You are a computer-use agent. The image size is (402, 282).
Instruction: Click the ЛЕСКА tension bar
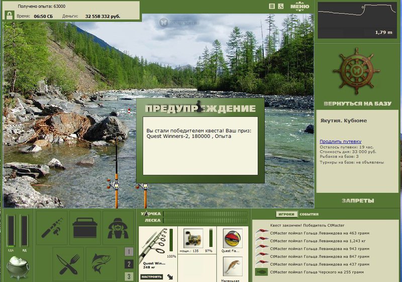coord(206,220)
